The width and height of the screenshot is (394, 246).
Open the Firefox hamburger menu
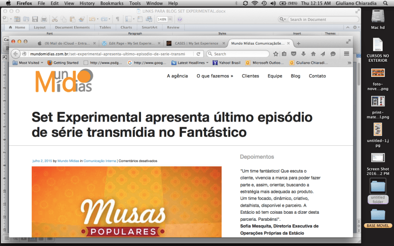pyautogui.click(x=347, y=54)
